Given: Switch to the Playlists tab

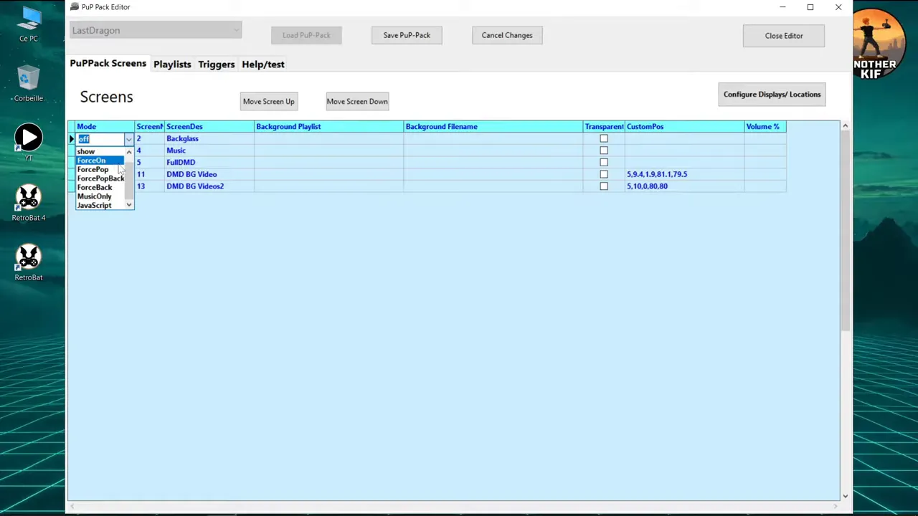Looking at the screenshot, I should click(172, 64).
